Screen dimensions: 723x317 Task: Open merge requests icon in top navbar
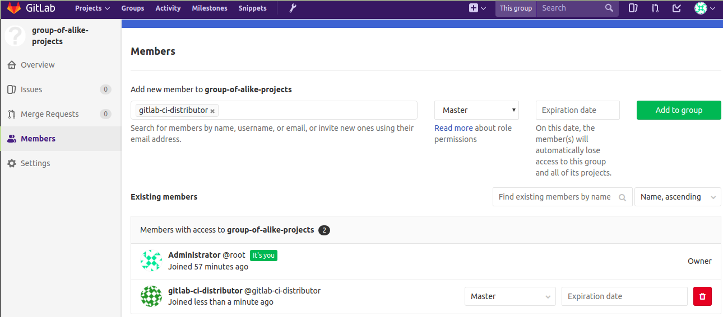click(655, 8)
